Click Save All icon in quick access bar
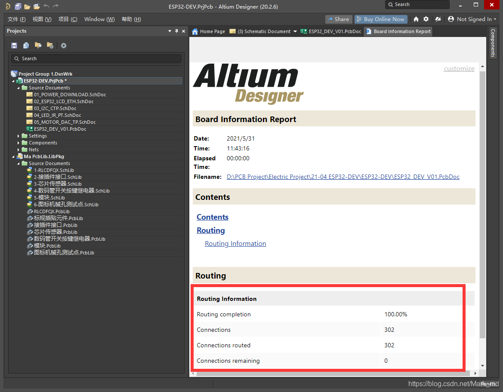 coord(18,6)
